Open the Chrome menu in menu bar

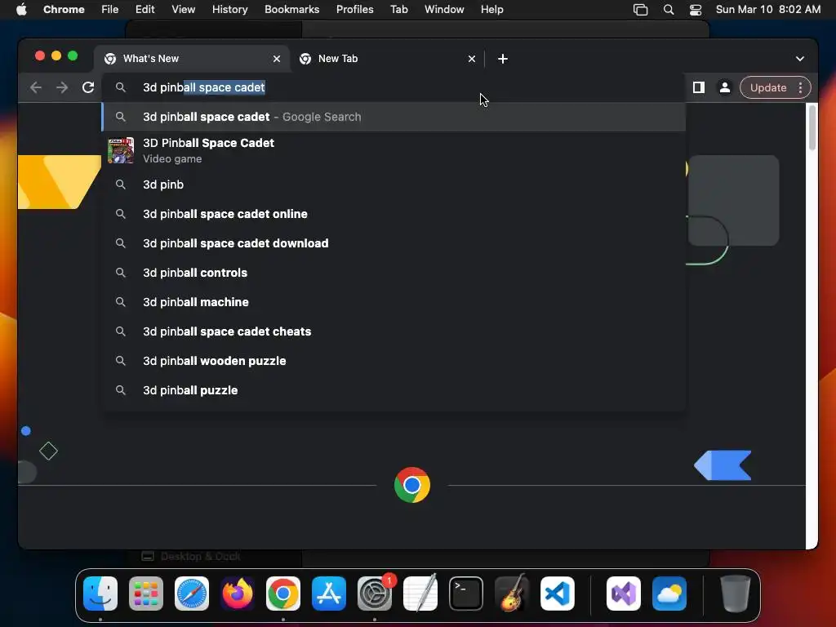pyautogui.click(x=64, y=10)
